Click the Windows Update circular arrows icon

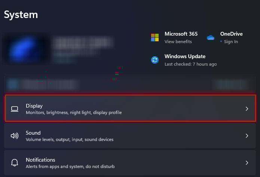[x=155, y=60]
